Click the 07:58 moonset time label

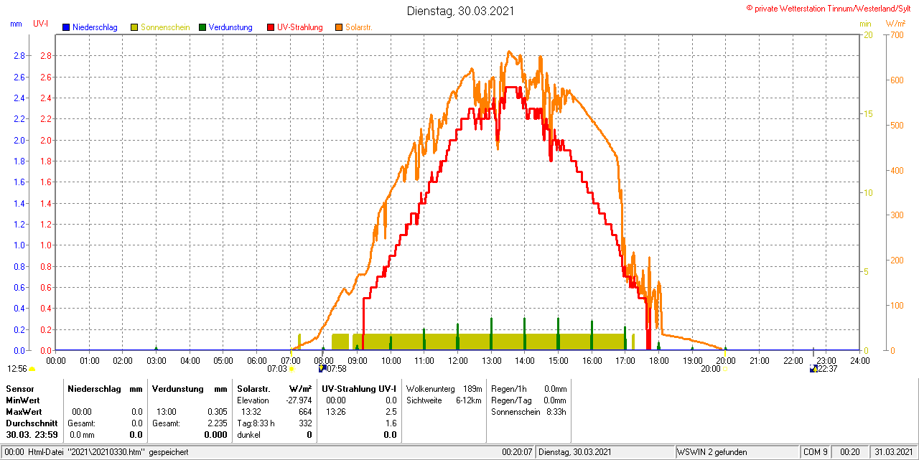click(x=337, y=369)
